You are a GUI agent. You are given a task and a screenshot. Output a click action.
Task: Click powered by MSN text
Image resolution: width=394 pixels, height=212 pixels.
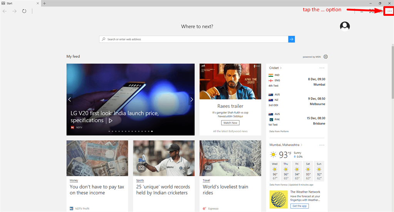pyautogui.click(x=312, y=57)
